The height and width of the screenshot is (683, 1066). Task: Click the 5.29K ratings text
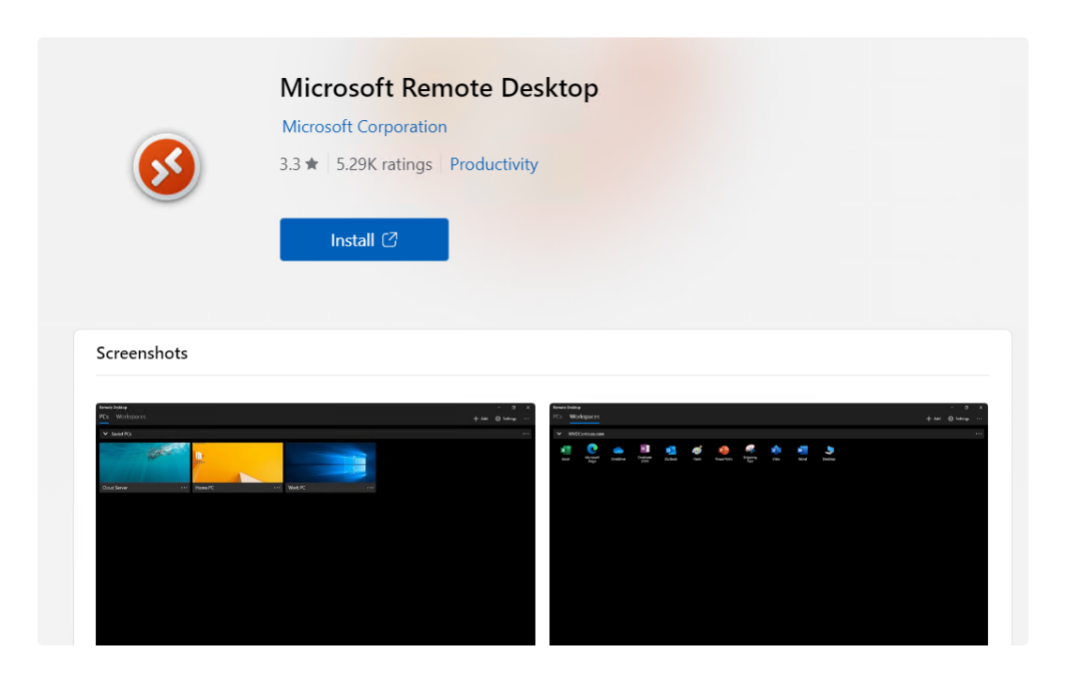(384, 164)
